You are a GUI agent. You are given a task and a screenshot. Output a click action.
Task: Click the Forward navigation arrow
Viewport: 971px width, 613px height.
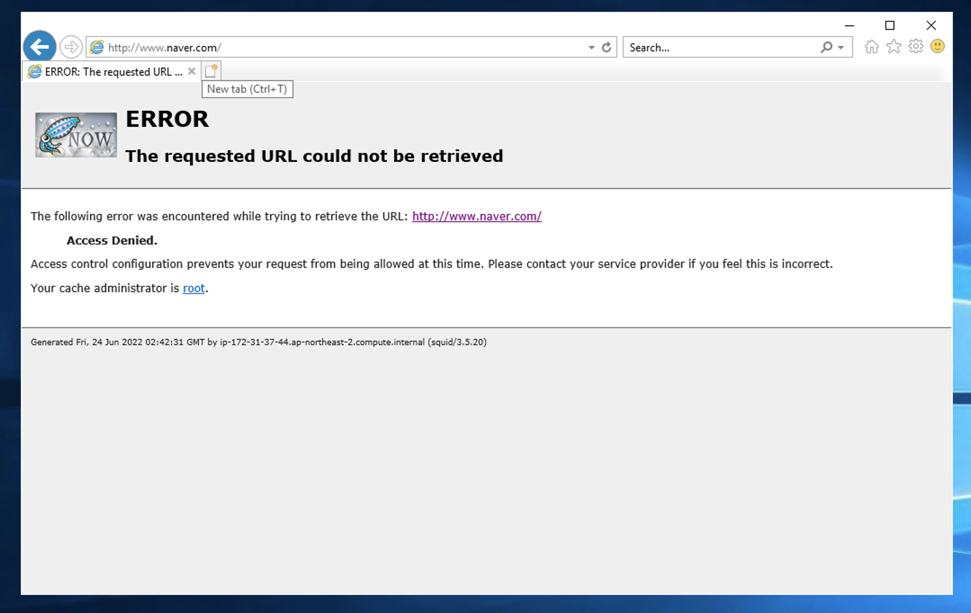point(71,47)
